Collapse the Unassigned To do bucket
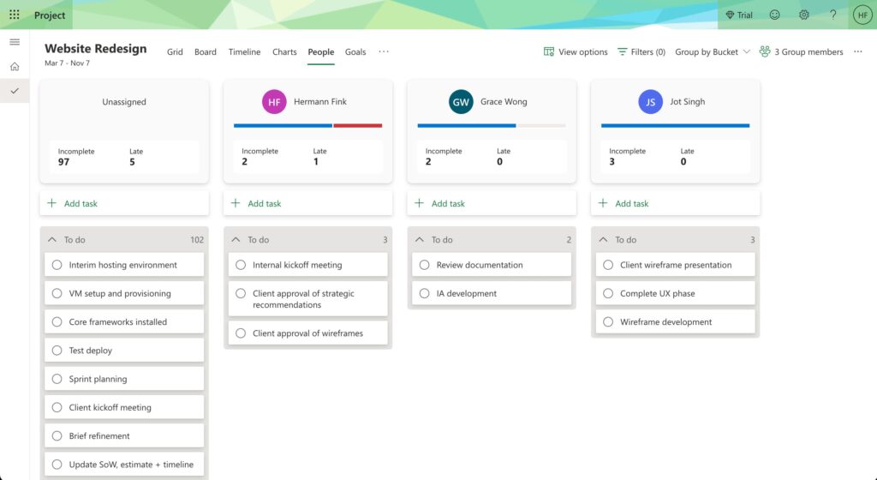 pos(52,240)
